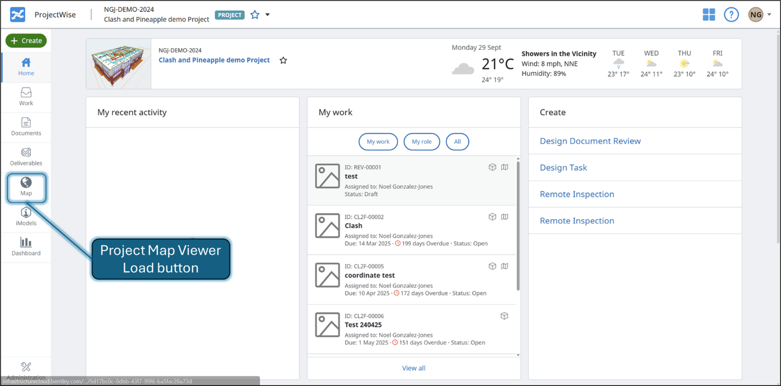The image size is (781, 386).
Task: Click the green Create button
Action: (x=26, y=40)
